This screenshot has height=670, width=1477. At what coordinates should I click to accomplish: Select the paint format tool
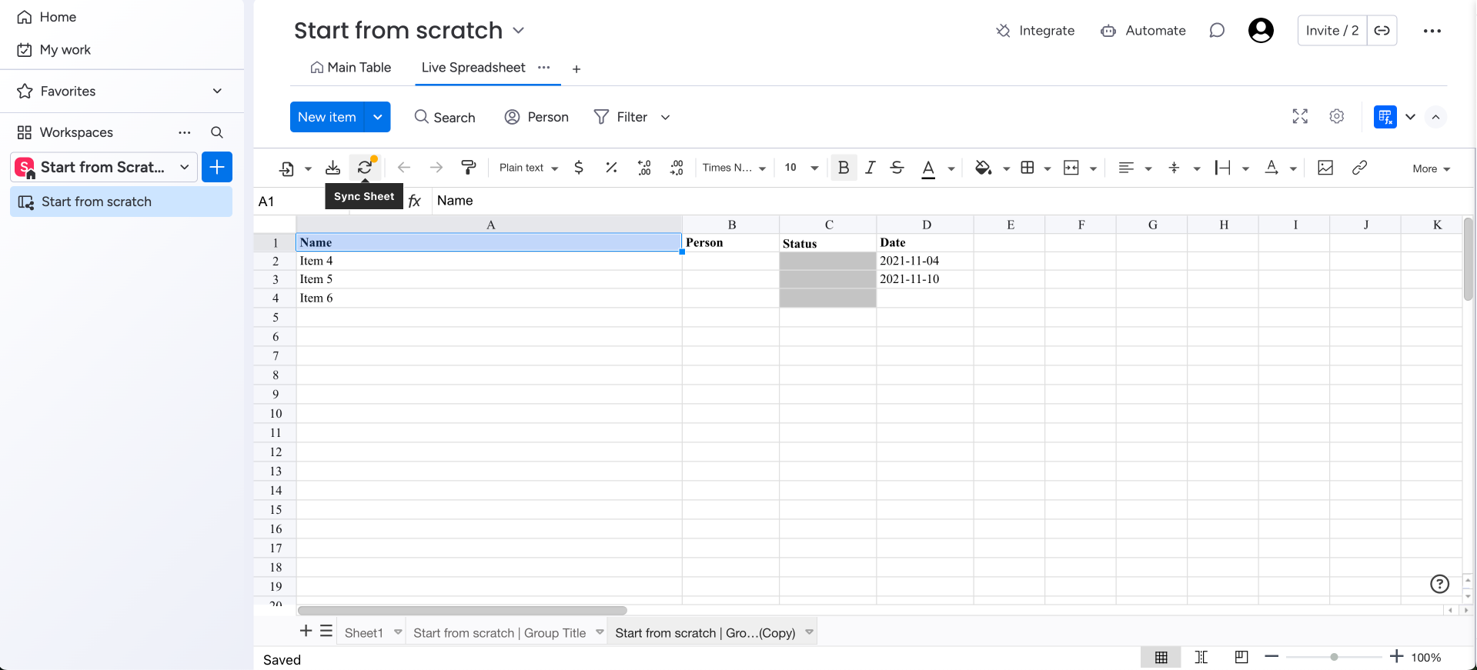click(x=468, y=167)
